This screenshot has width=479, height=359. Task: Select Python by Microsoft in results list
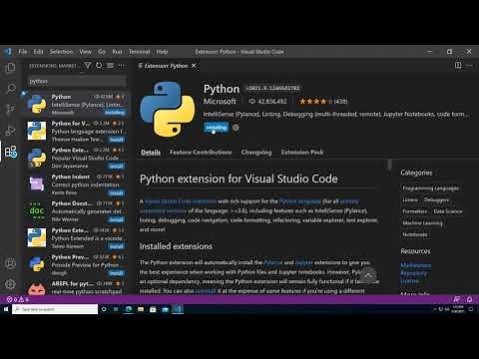76,104
